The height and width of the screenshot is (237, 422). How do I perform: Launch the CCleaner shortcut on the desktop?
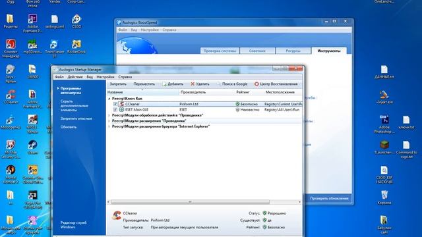[11, 97]
